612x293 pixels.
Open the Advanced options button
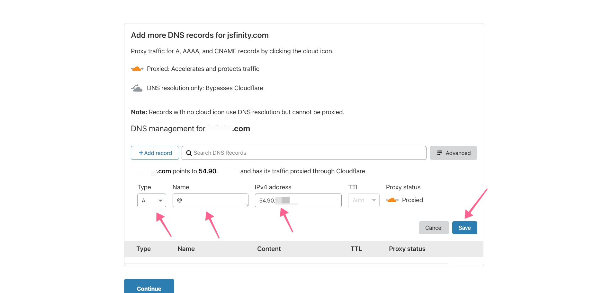[x=453, y=153]
